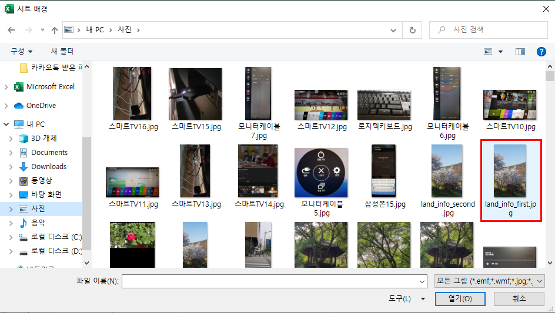The width and height of the screenshot is (555, 313).
Task: Open recent locations dropdown arrow
Action: click(x=42, y=30)
